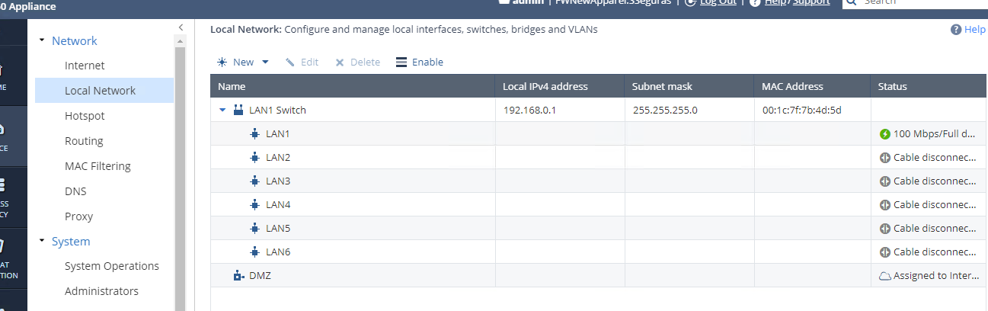This screenshot has width=988, height=311.
Task: Click the LAN1 Switch icon
Action: click(238, 111)
